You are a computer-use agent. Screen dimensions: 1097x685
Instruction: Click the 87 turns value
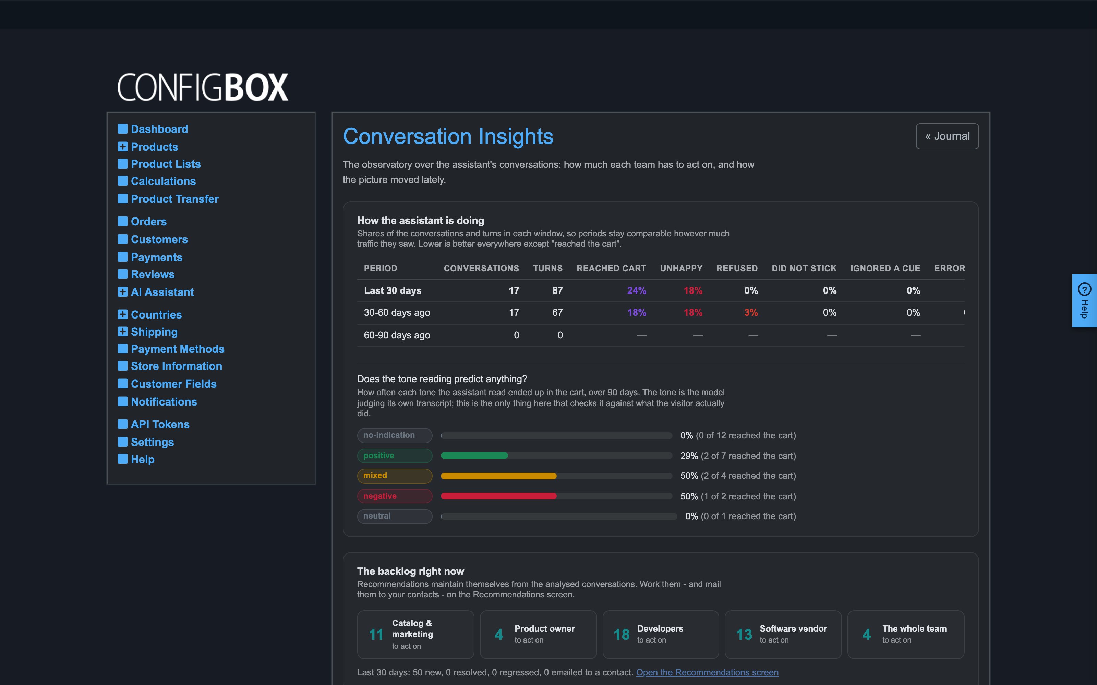point(557,290)
